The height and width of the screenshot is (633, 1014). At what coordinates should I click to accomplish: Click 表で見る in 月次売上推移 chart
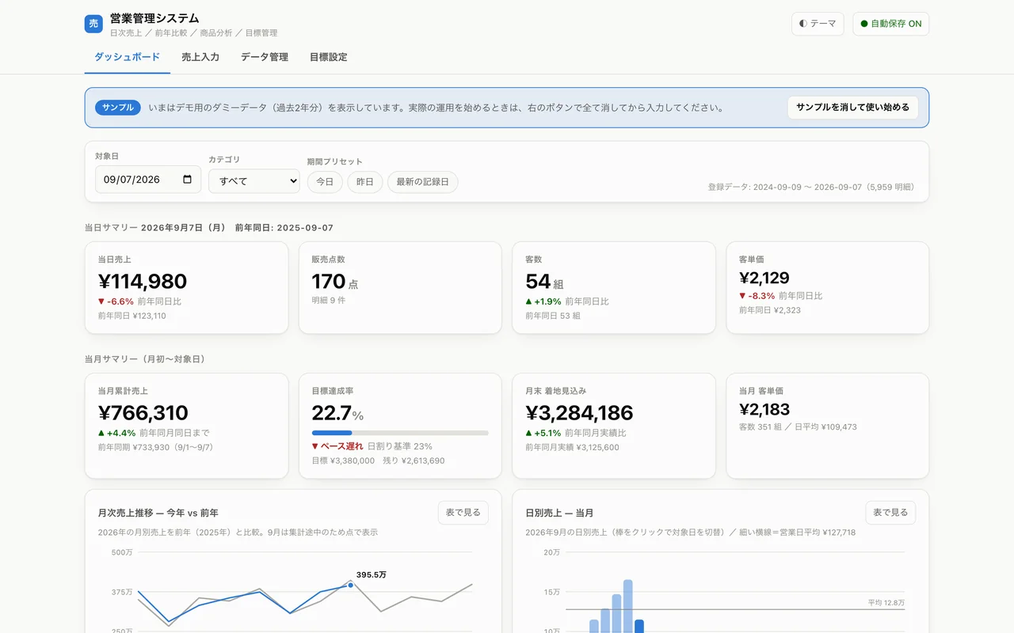tap(463, 513)
